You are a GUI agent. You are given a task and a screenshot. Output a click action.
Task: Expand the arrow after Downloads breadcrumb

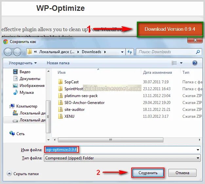105,52
